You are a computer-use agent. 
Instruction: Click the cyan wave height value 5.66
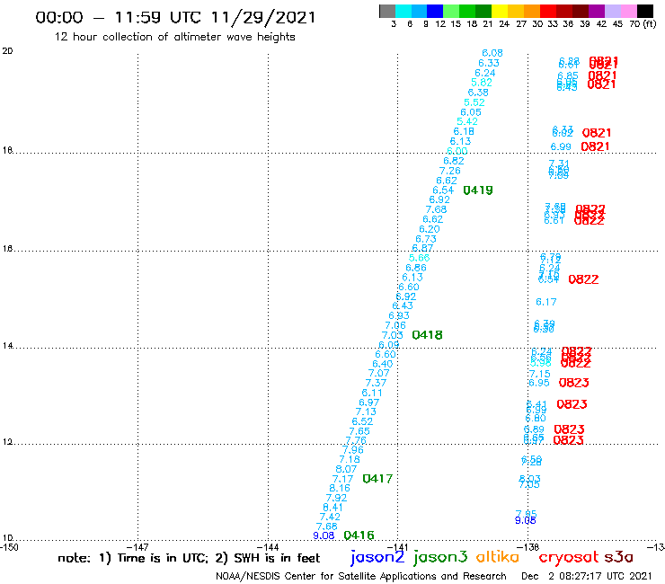[x=420, y=258]
